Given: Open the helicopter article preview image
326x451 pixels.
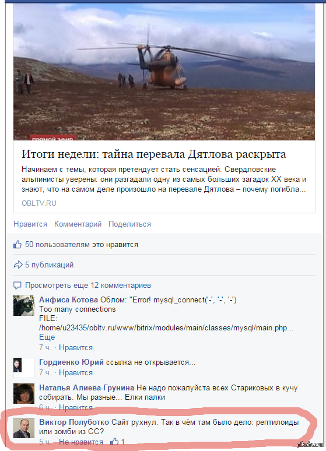Looking at the screenshot, I should point(164,71).
